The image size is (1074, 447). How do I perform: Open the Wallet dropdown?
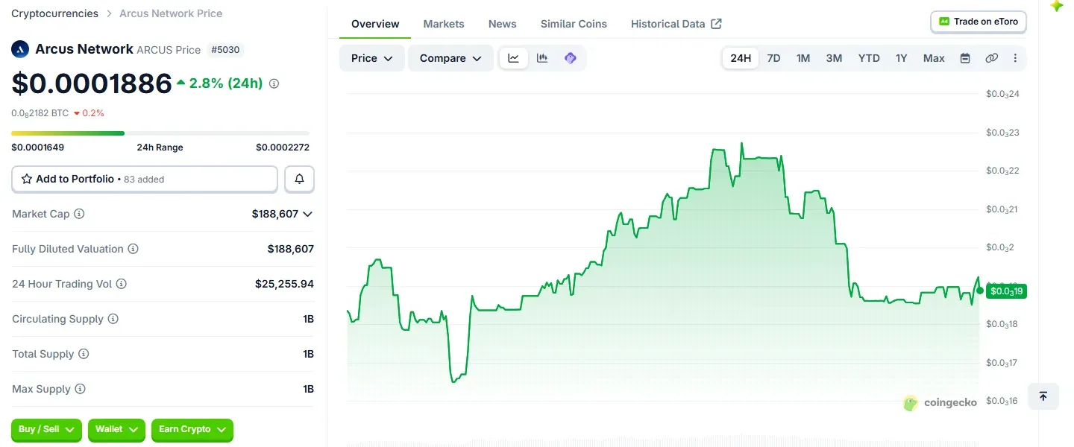tap(116, 430)
